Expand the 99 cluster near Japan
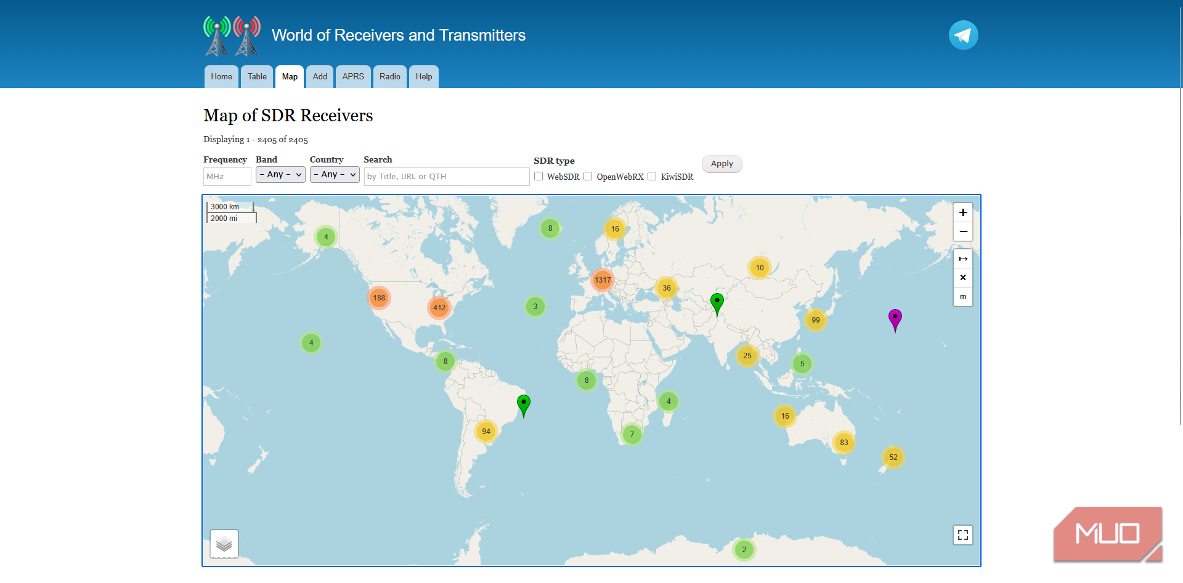Screen dimensions: 1183x583 tap(816, 320)
